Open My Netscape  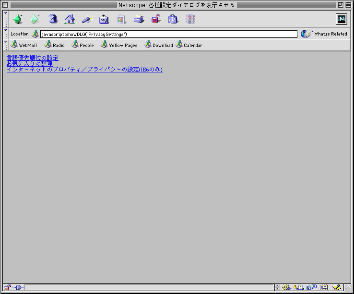coord(104,19)
